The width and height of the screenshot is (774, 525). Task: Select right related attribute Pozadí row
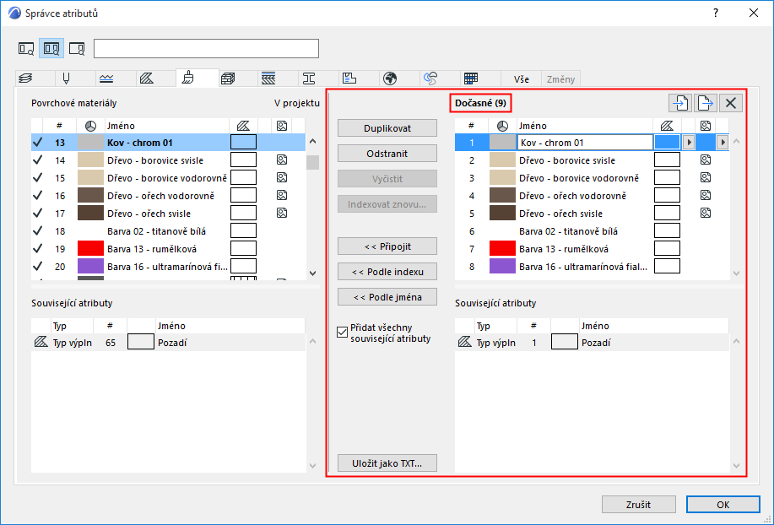pos(592,343)
